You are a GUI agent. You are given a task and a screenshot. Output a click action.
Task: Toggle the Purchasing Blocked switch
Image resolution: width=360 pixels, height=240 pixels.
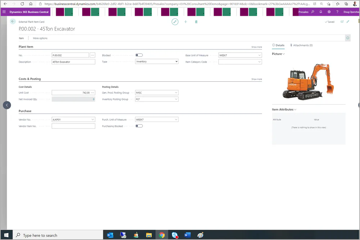[x=139, y=126]
